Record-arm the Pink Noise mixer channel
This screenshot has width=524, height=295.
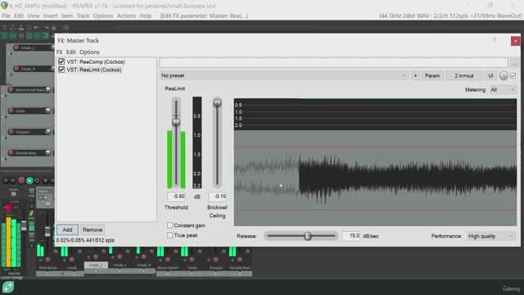47,260
